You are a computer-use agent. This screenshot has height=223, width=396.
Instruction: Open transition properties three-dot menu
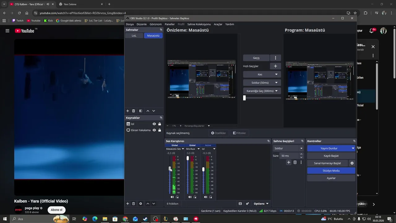[x=301, y=162]
